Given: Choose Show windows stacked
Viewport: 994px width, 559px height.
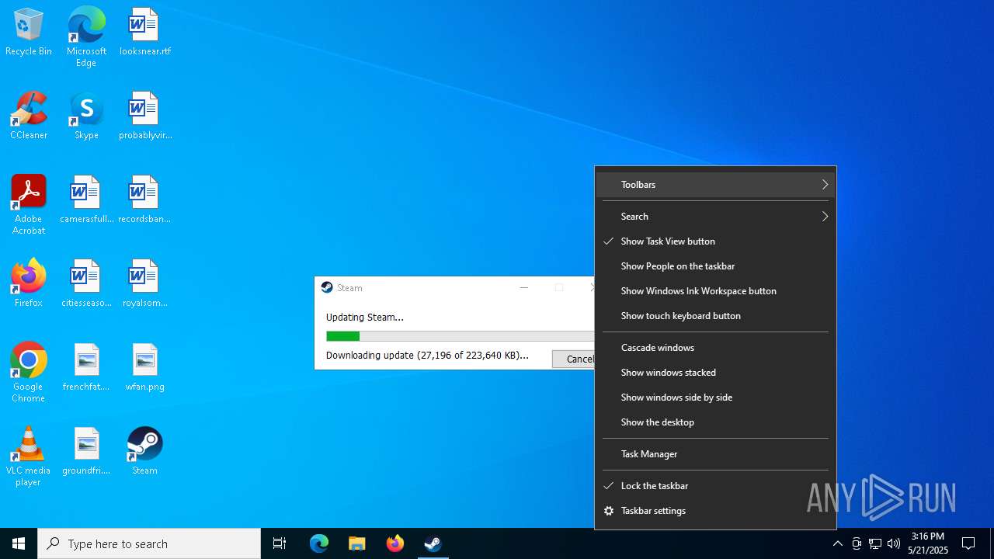Looking at the screenshot, I should pos(715,373).
